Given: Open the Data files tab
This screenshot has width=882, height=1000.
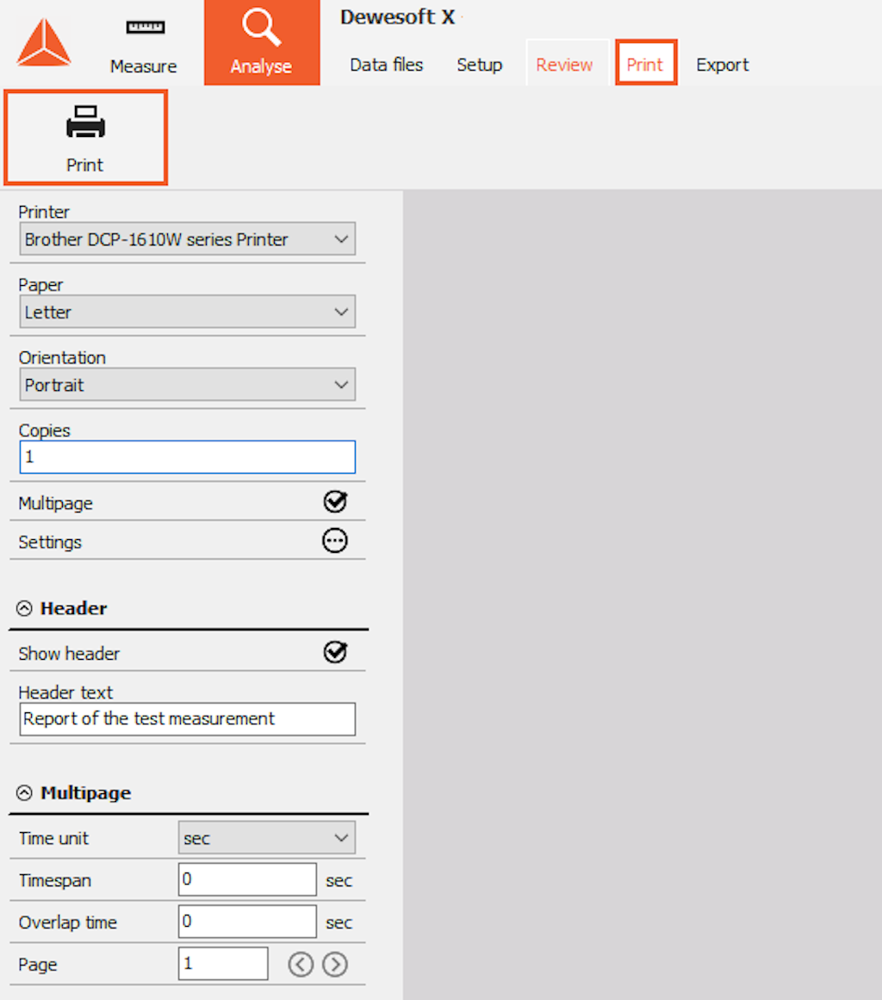Looking at the screenshot, I should pyautogui.click(x=387, y=65).
